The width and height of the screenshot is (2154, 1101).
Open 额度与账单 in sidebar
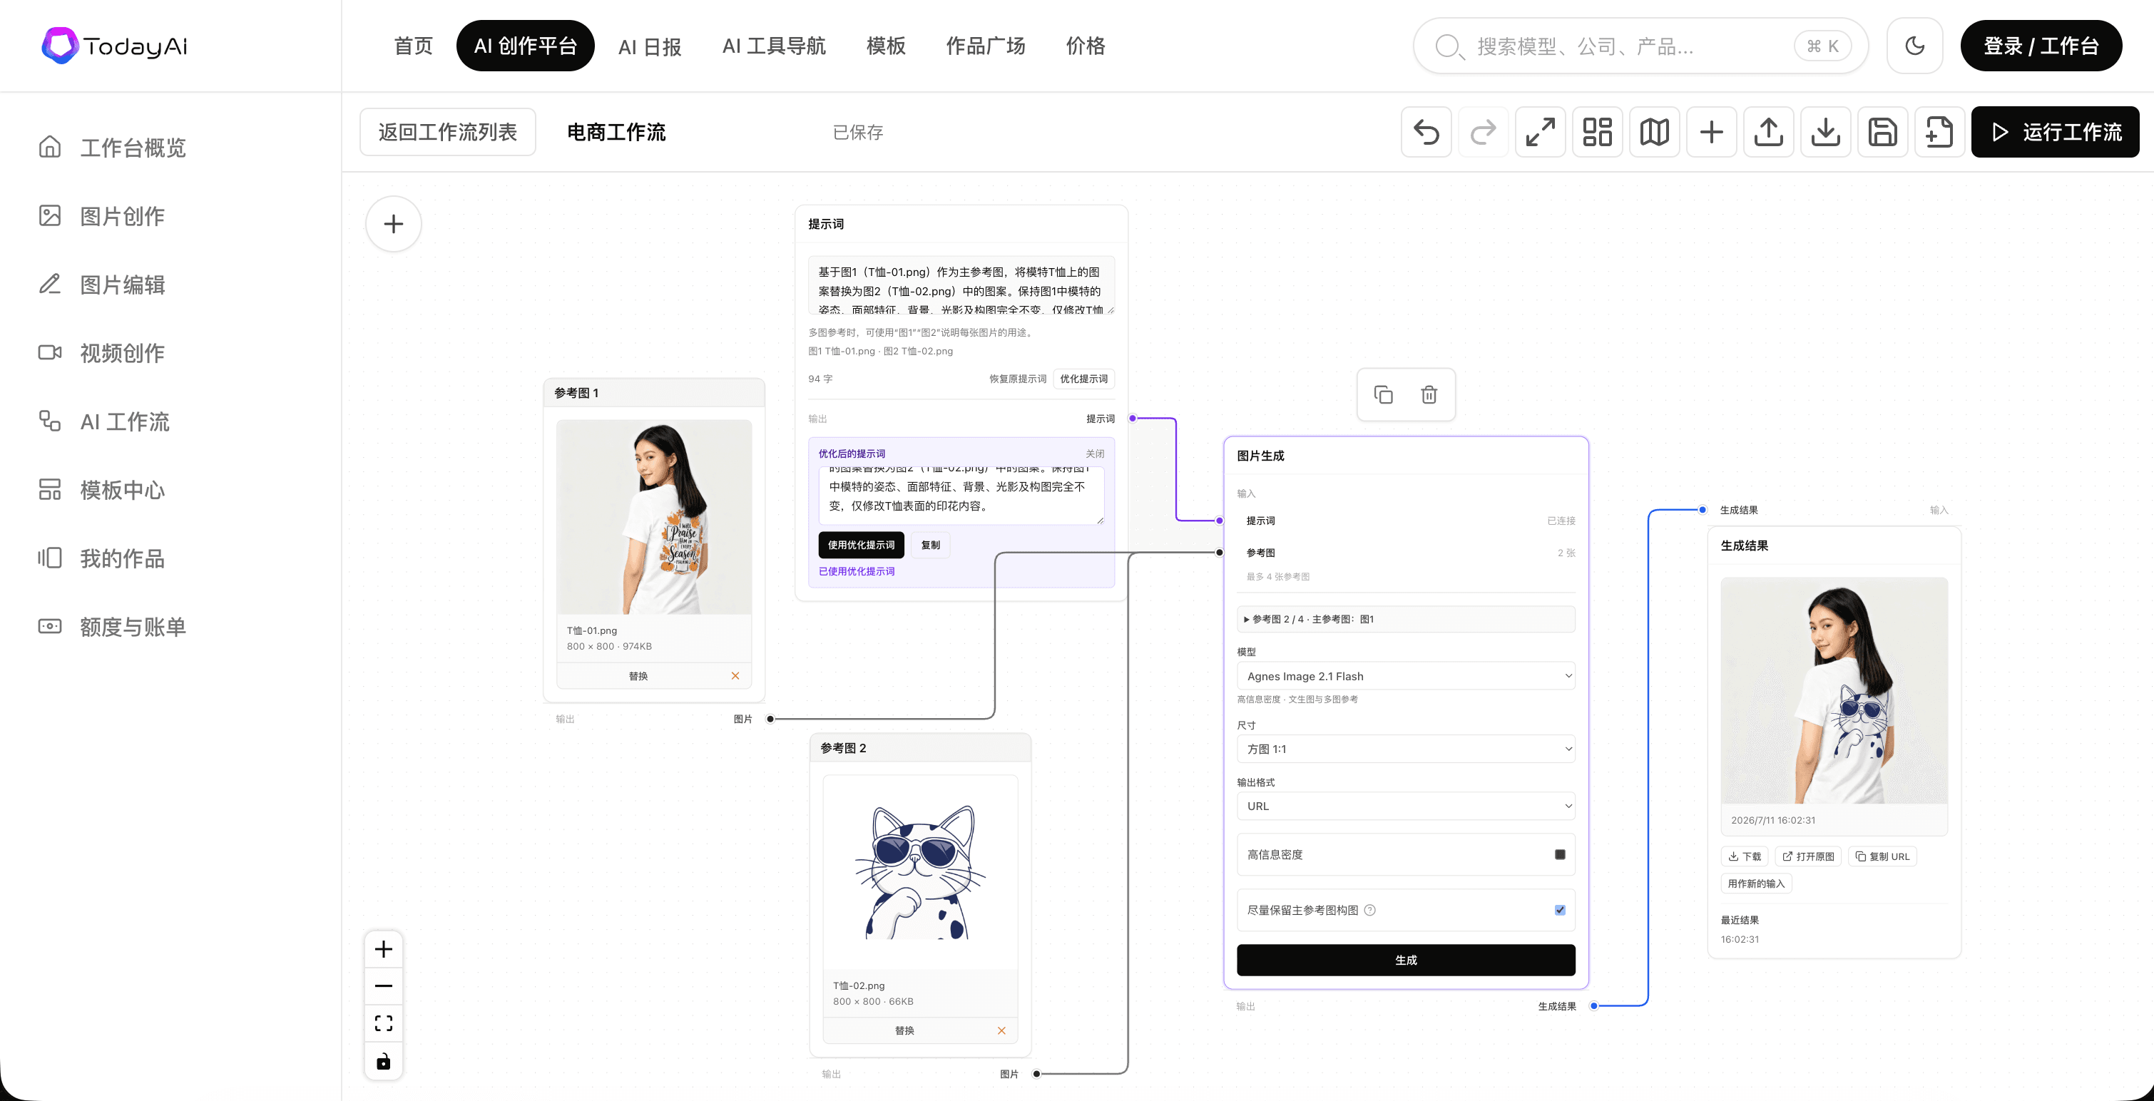coord(113,628)
